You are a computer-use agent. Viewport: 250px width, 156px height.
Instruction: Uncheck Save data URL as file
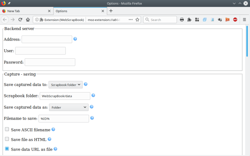point(7,149)
